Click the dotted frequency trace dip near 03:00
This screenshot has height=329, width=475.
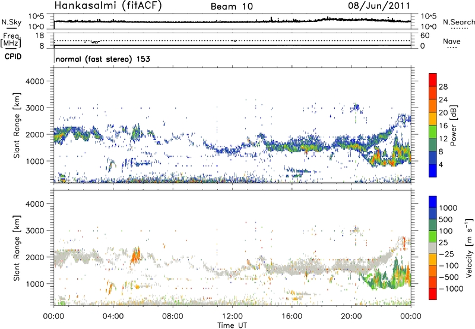(x=95, y=42)
